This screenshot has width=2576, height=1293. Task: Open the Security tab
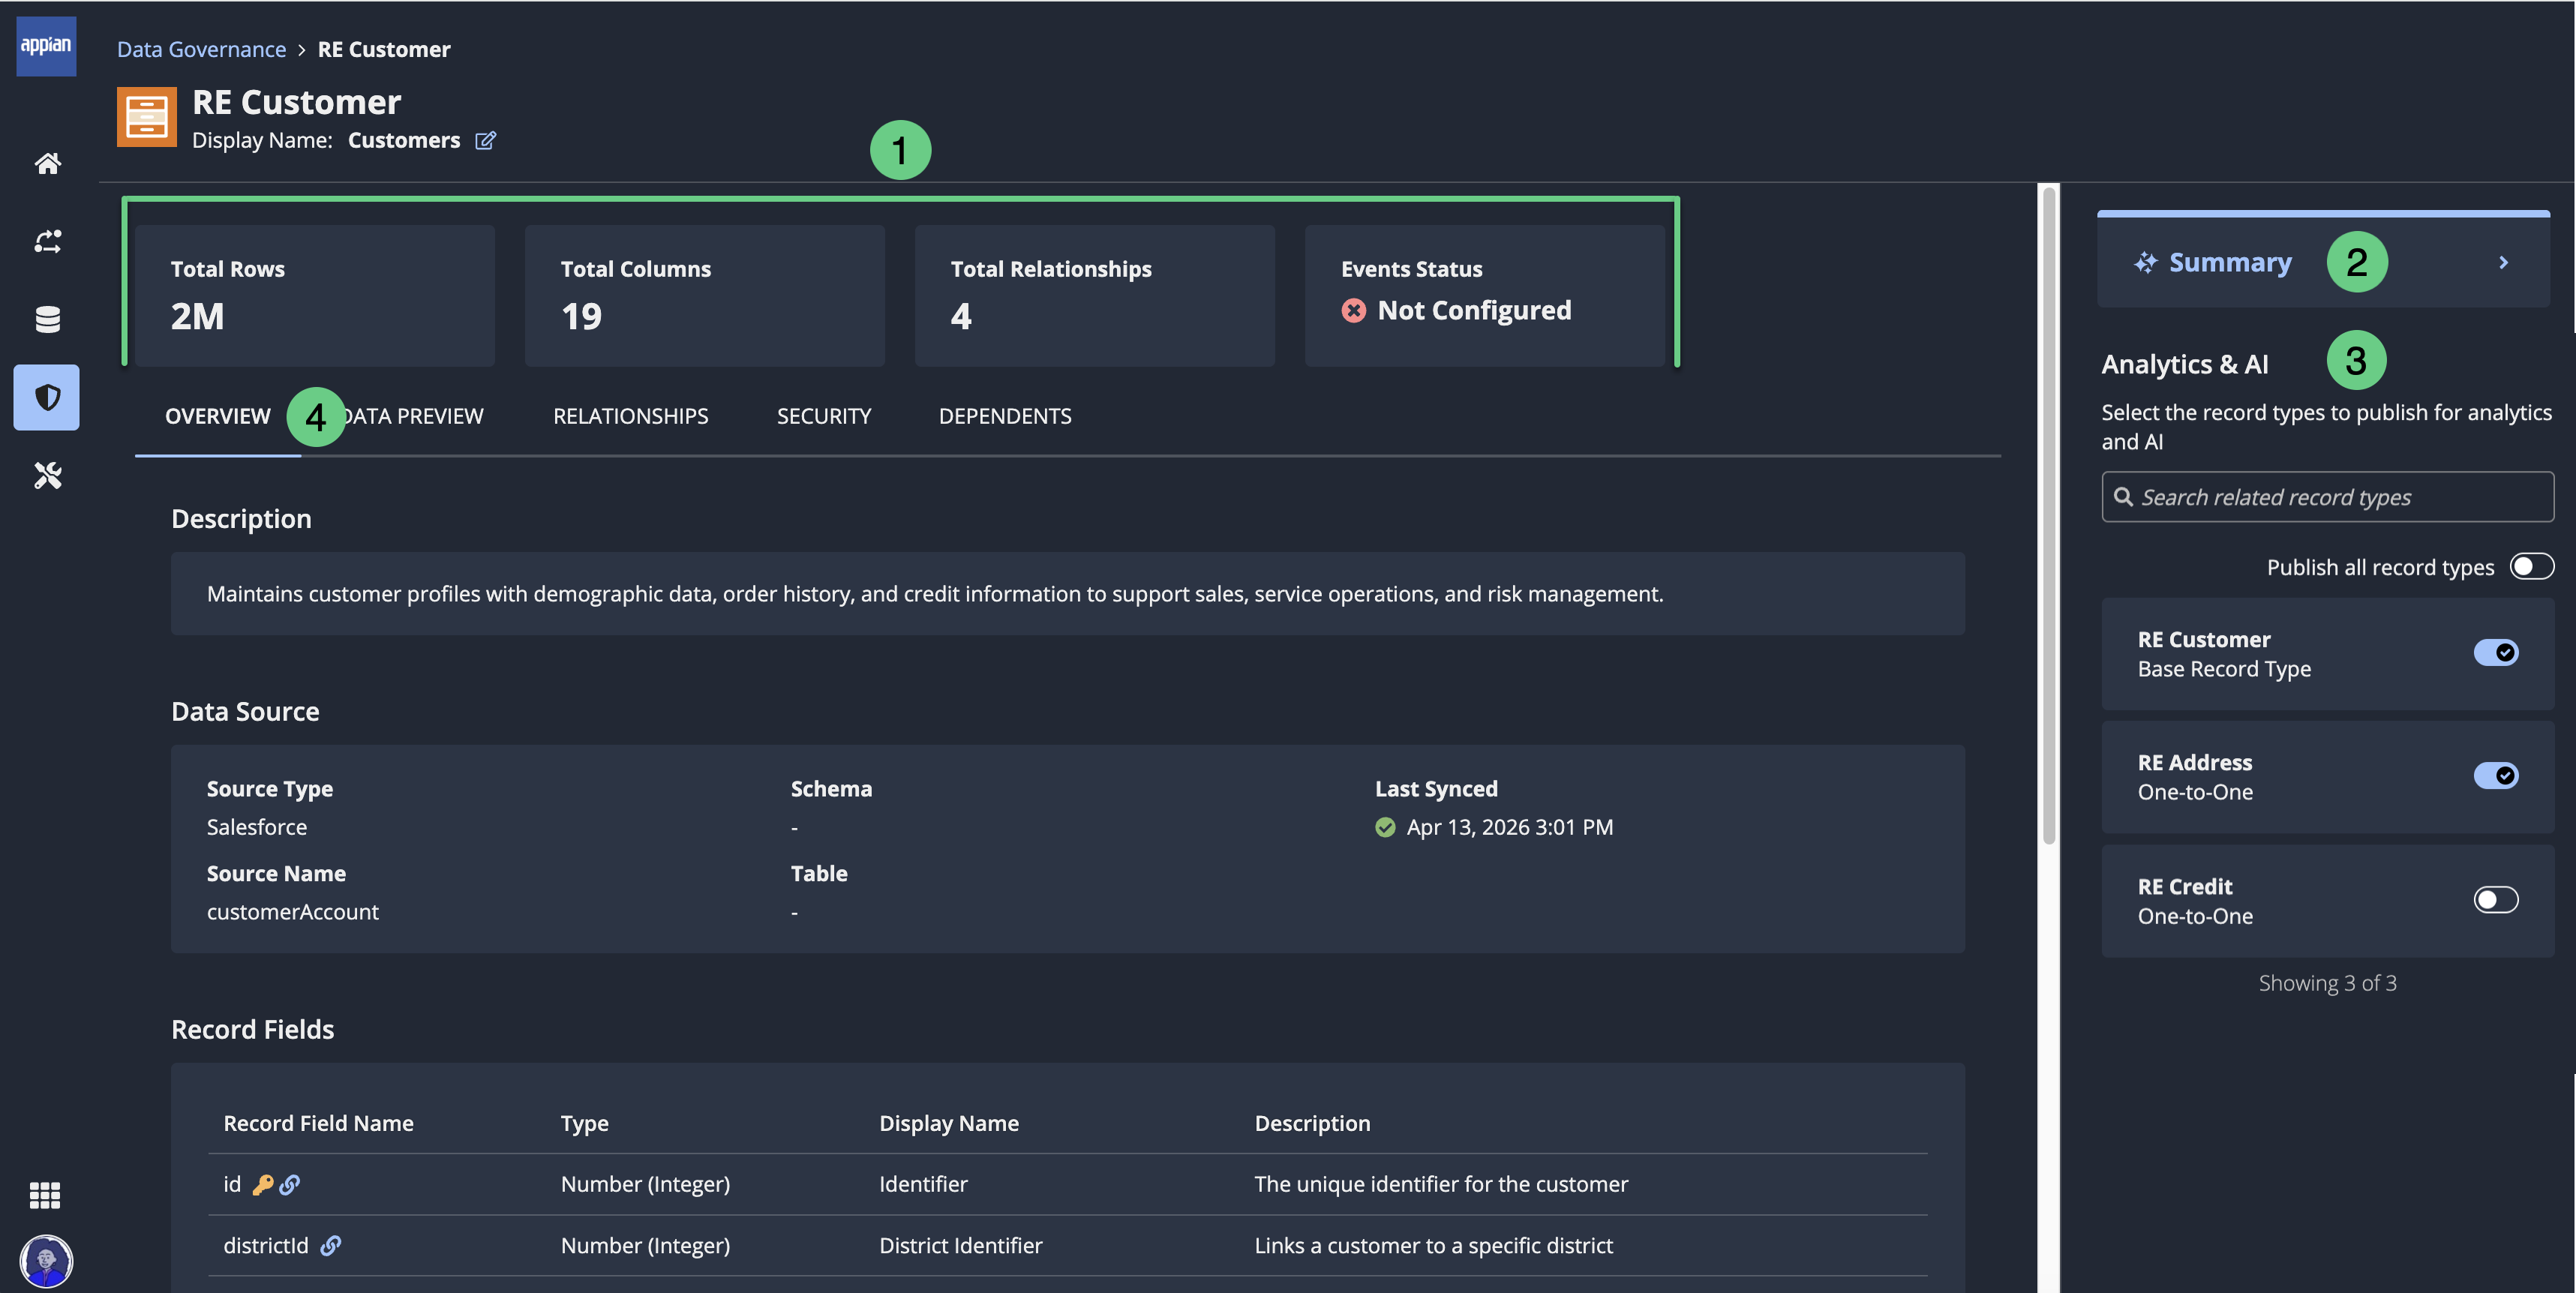click(x=824, y=416)
